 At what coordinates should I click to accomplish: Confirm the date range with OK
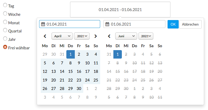click(173, 24)
